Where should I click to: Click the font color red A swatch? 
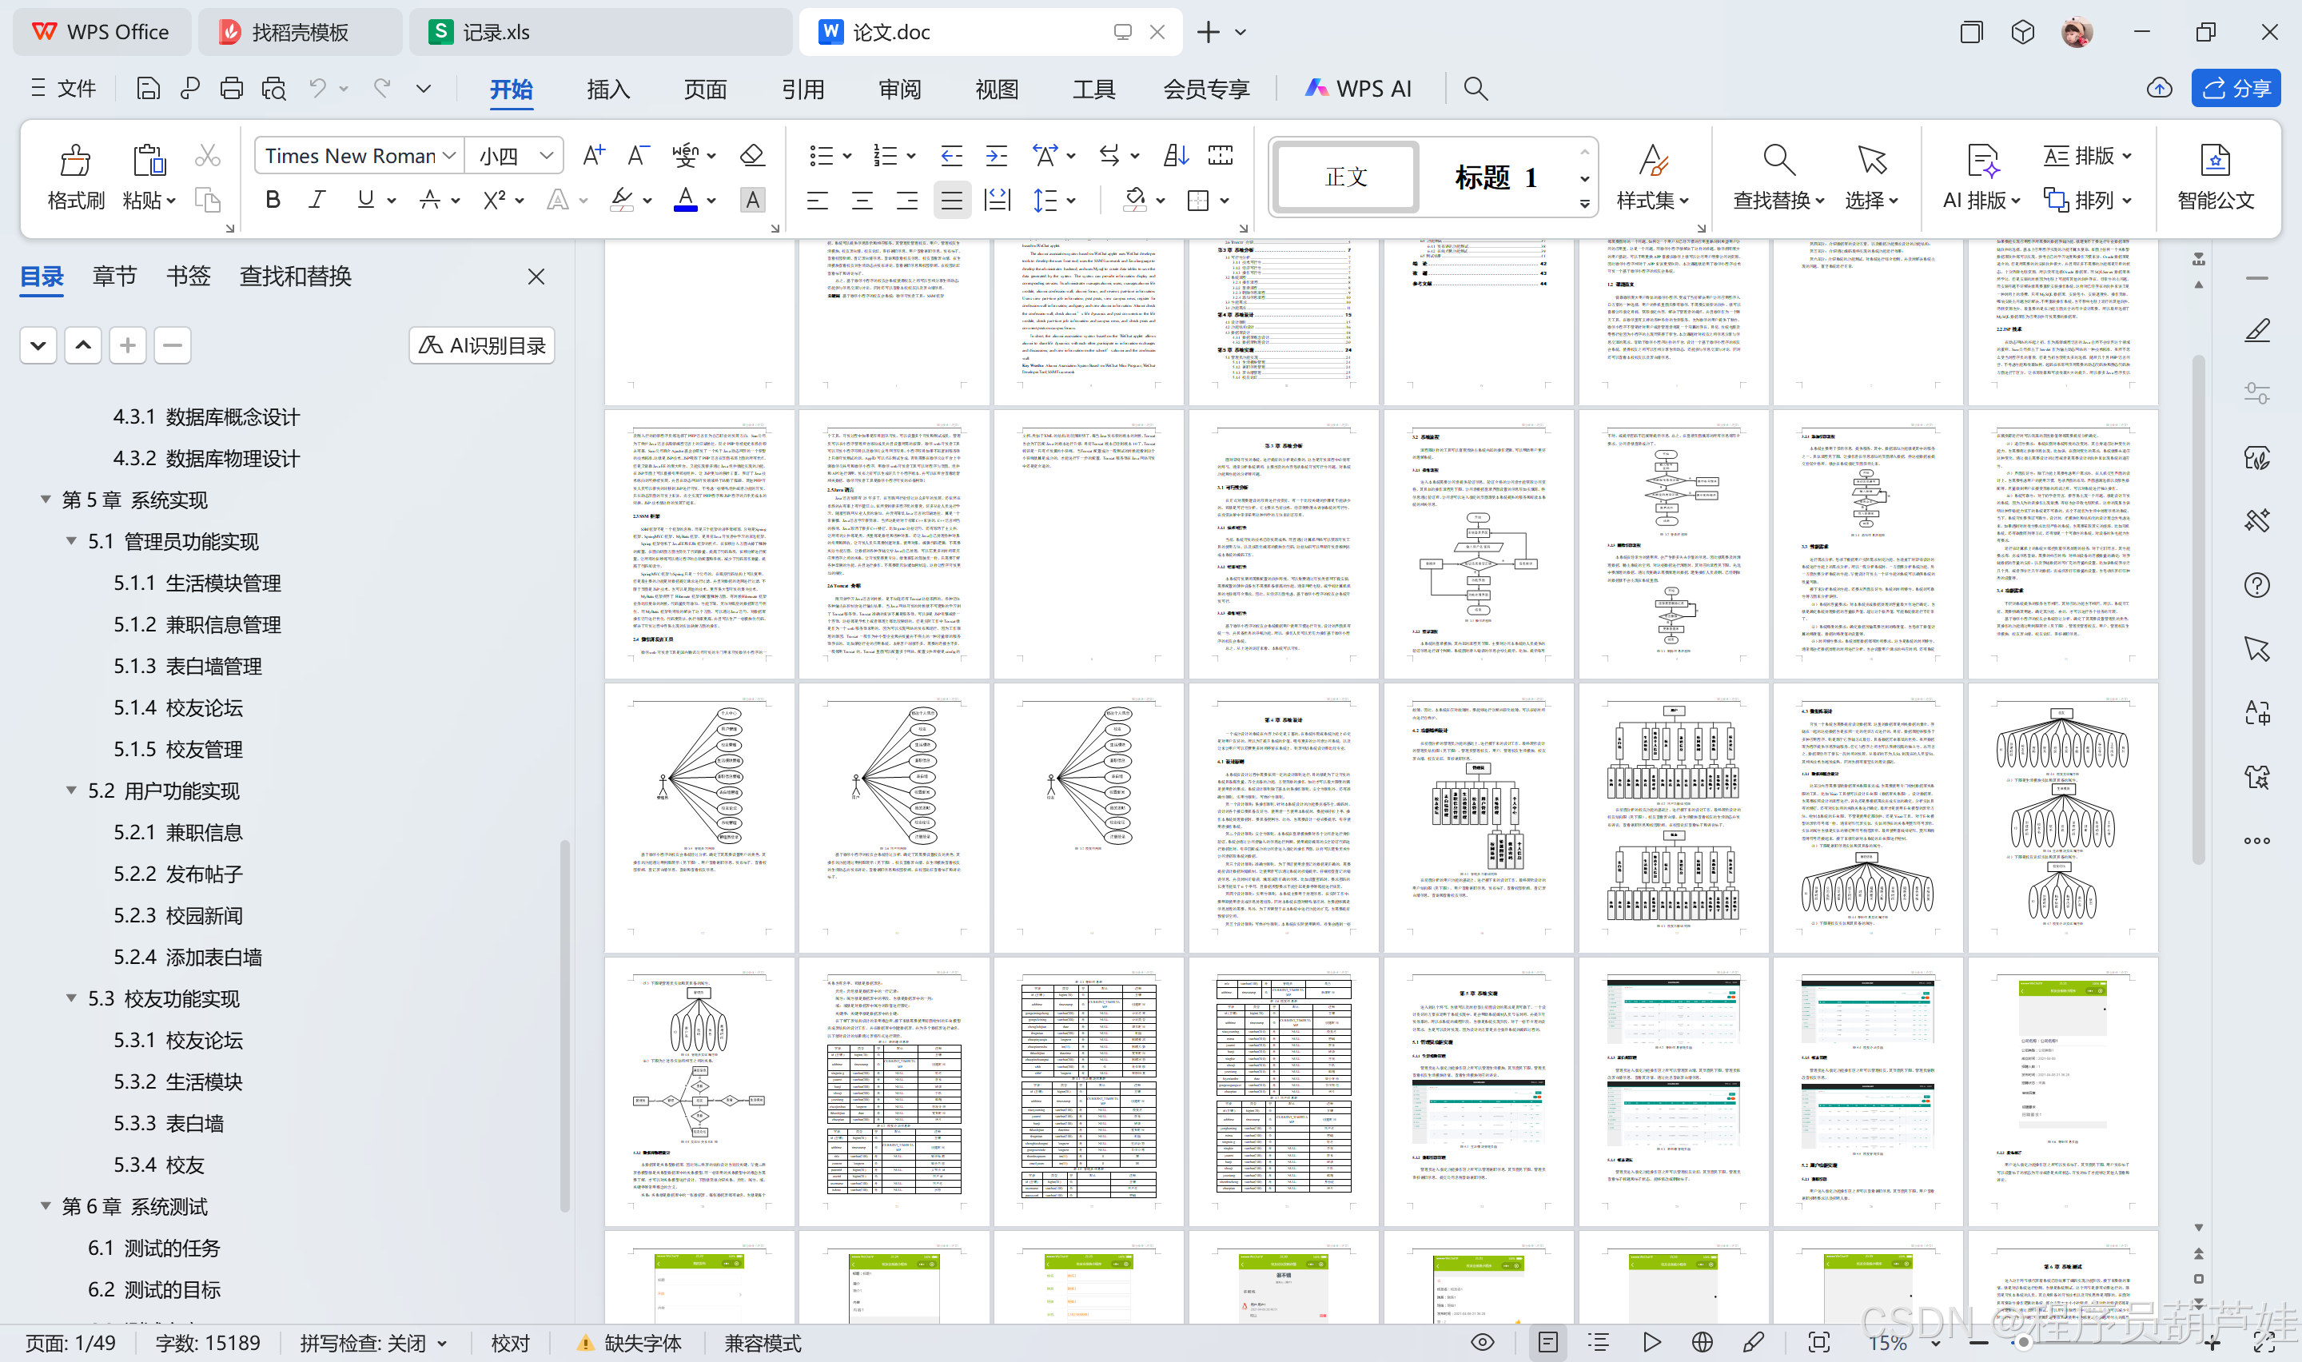tap(685, 200)
